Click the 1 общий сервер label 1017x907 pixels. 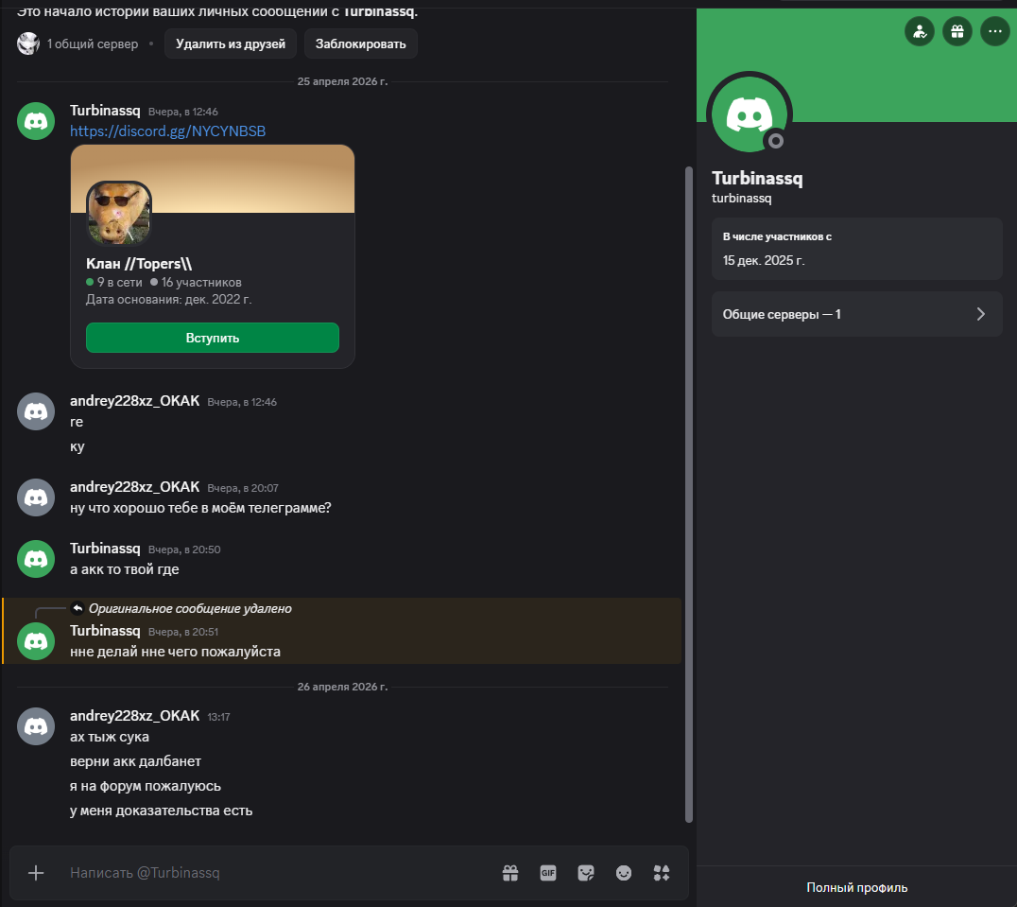point(92,44)
